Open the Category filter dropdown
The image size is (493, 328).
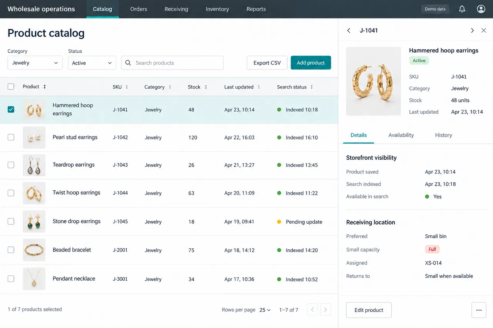(x=35, y=63)
